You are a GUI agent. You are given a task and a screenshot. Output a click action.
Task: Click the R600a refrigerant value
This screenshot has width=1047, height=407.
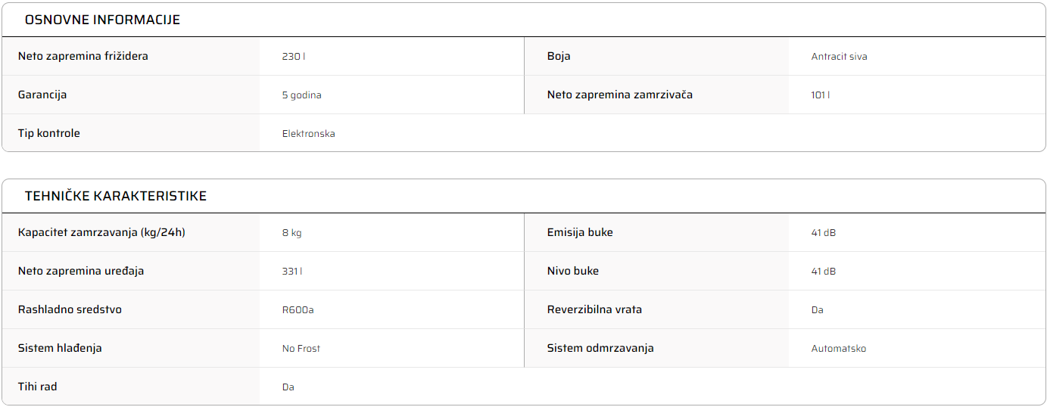(x=298, y=310)
